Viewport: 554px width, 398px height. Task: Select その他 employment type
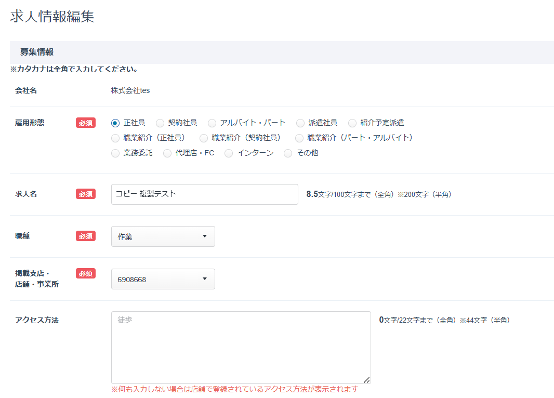tap(288, 153)
